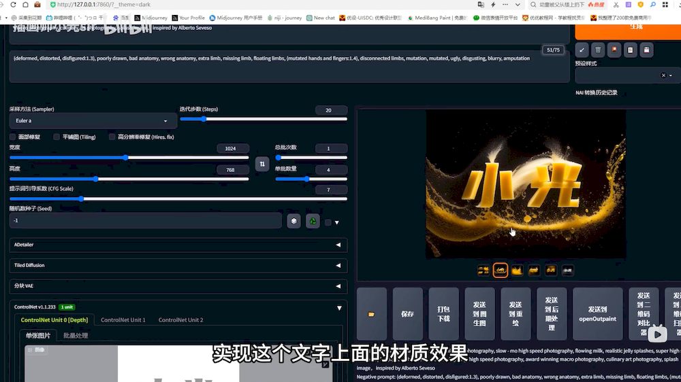Toggle the 平铺图 (Tiling) checkbox
The width and height of the screenshot is (681, 382).
point(57,137)
